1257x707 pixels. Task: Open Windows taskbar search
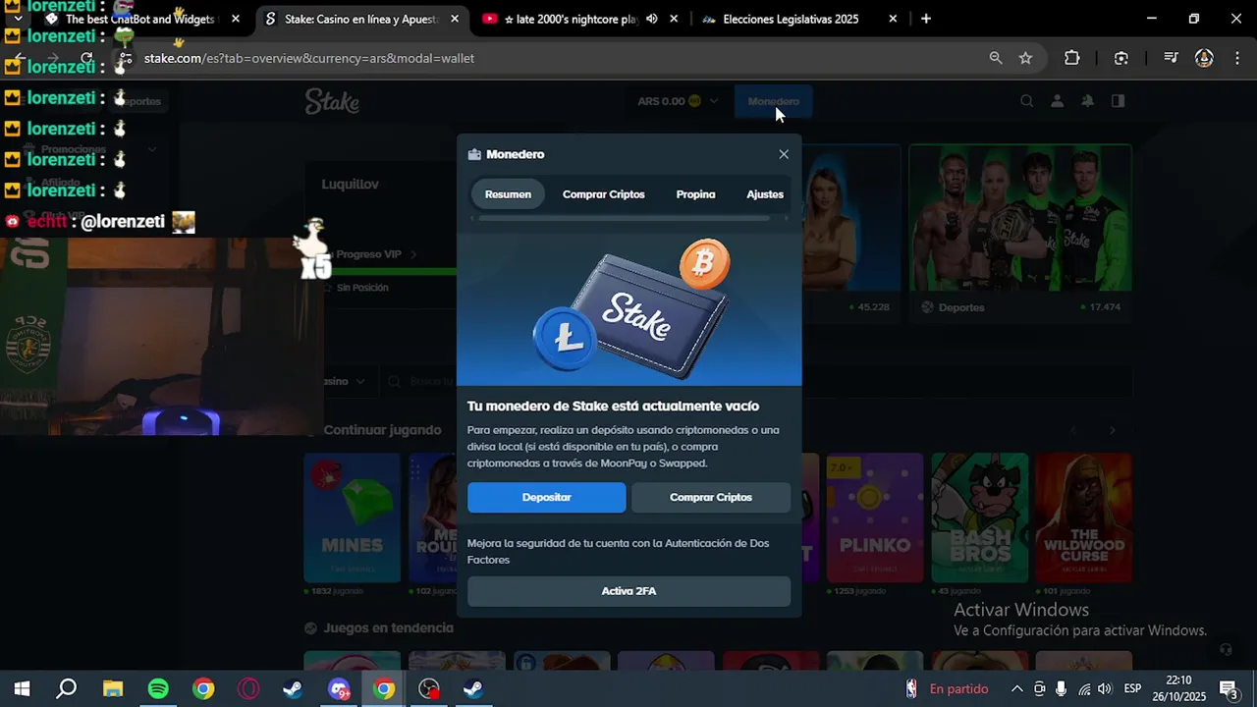tap(67, 689)
